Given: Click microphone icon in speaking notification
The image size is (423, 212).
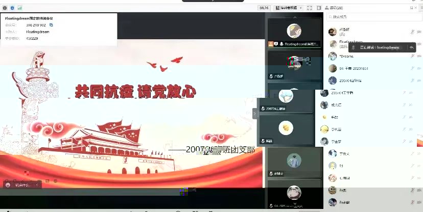Looking at the screenshot, I should [x=354, y=47].
